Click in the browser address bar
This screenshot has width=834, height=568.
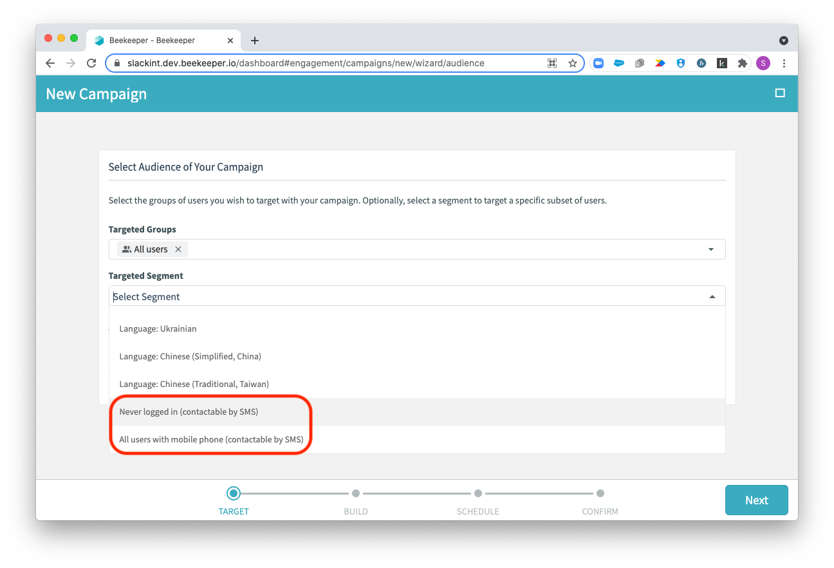point(322,63)
